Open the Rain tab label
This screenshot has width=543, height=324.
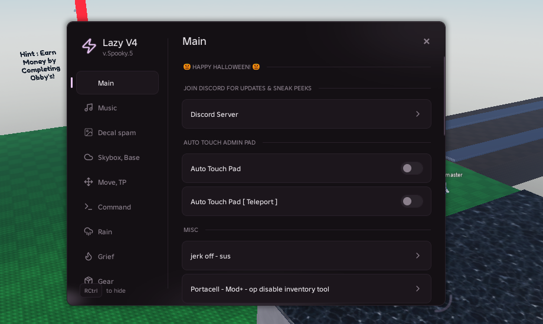pyautogui.click(x=105, y=232)
